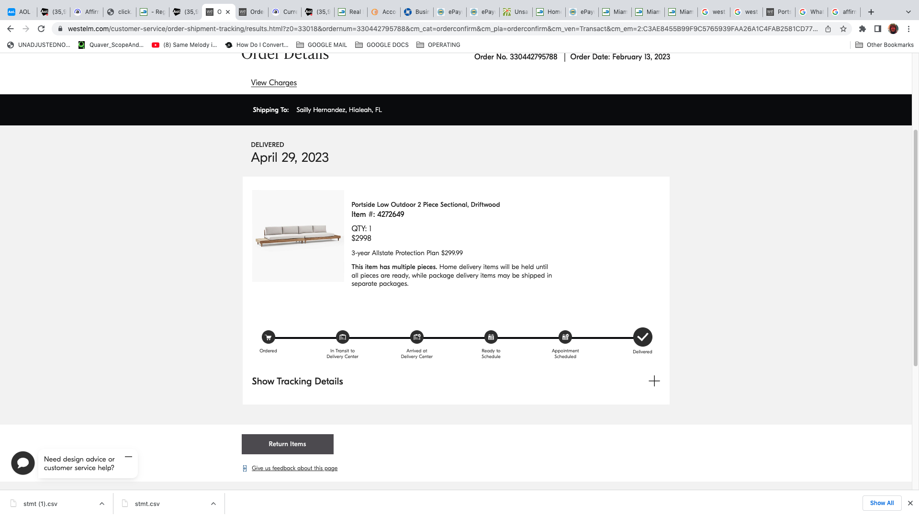Open the tab search dropdown arrow
Viewport: 919px width, 517px height.
pos(908,12)
